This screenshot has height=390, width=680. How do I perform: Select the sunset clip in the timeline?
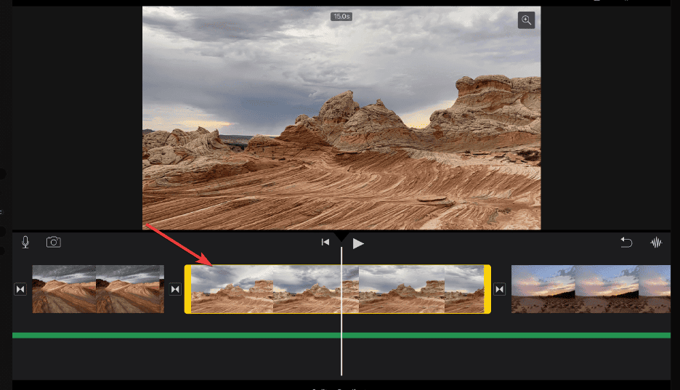tap(590, 289)
